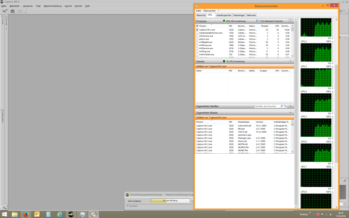
Task: Check the AVKProxy.exe checkbox
Action: pos(197,45)
